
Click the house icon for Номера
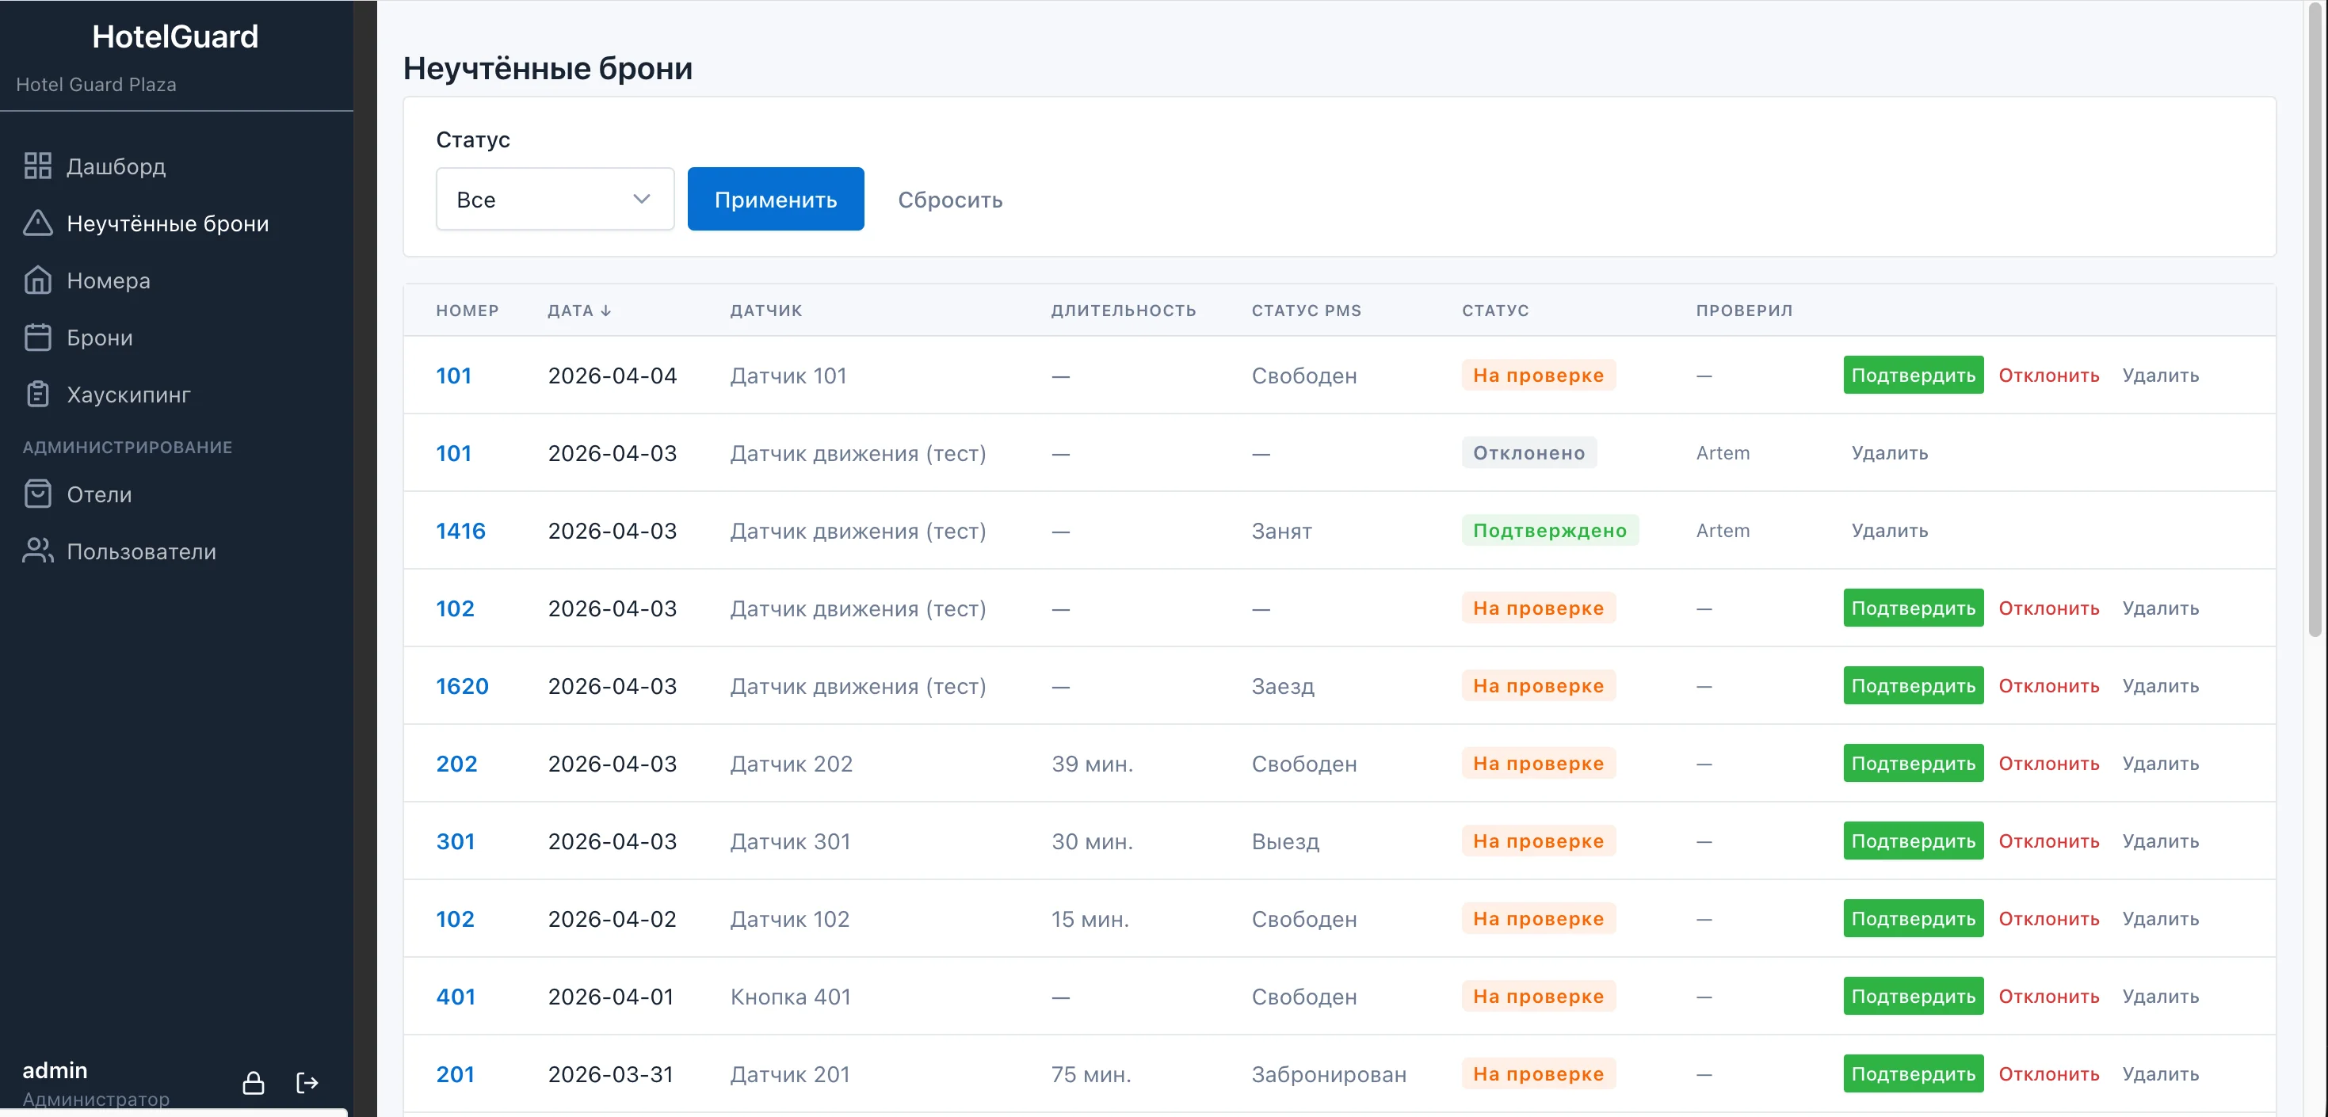[37, 280]
